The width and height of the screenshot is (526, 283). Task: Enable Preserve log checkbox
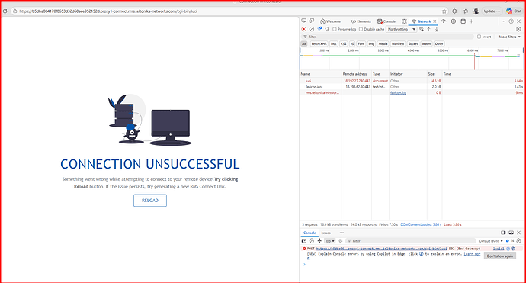click(x=335, y=29)
